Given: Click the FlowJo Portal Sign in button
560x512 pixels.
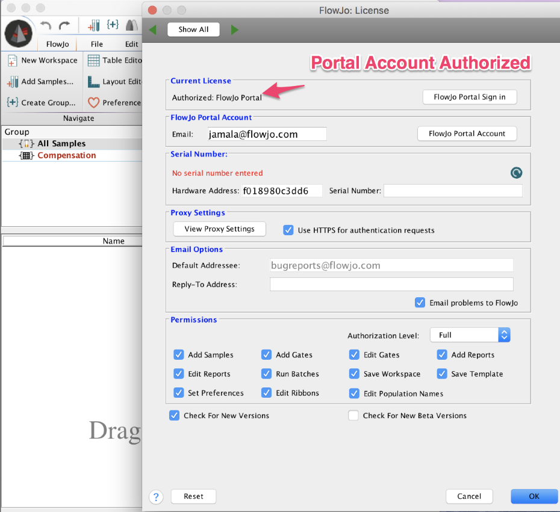Looking at the screenshot, I should [470, 97].
